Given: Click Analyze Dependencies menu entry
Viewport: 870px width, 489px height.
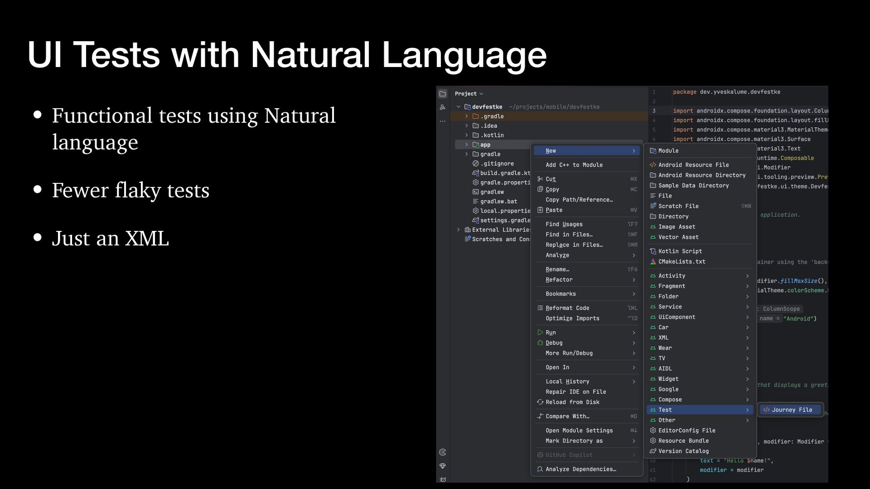Looking at the screenshot, I should (x=580, y=469).
